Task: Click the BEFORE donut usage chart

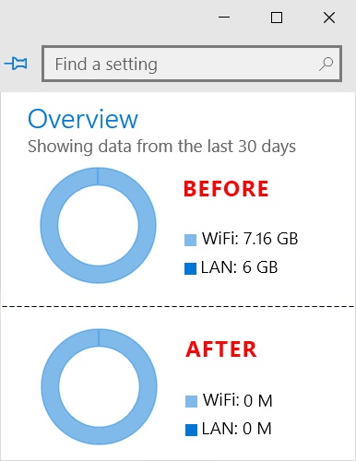Action: pos(98,225)
